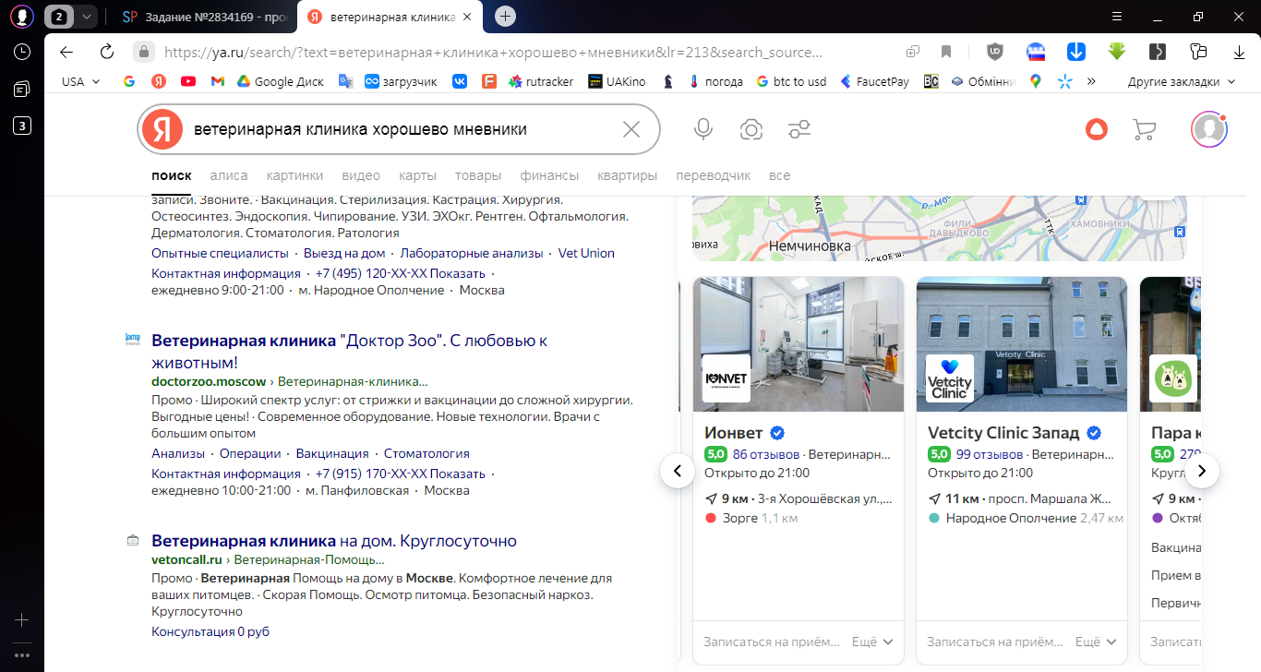Search by image with camera icon
Image resolution: width=1261 pixels, height=672 pixels.
coord(751,129)
